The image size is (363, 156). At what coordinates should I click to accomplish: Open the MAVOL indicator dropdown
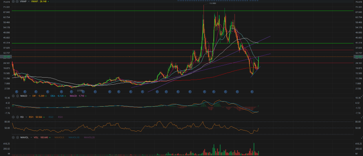tap(31, 137)
